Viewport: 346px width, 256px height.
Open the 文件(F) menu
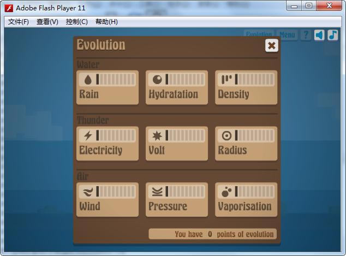point(19,22)
